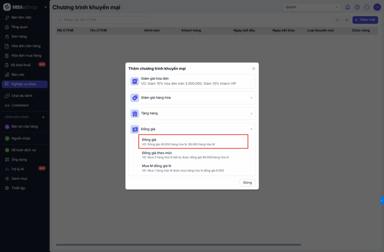The height and width of the screenshot is (252, 384).
Task: Click the Nguồn khác cart icon
Action: [7, 138]
